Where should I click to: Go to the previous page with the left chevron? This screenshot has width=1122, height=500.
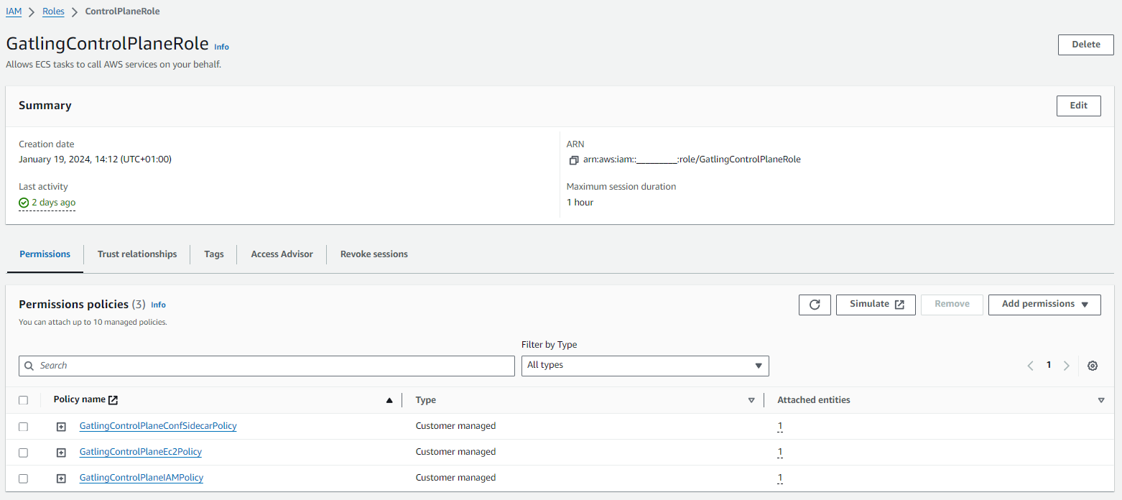coord(1030,366)
